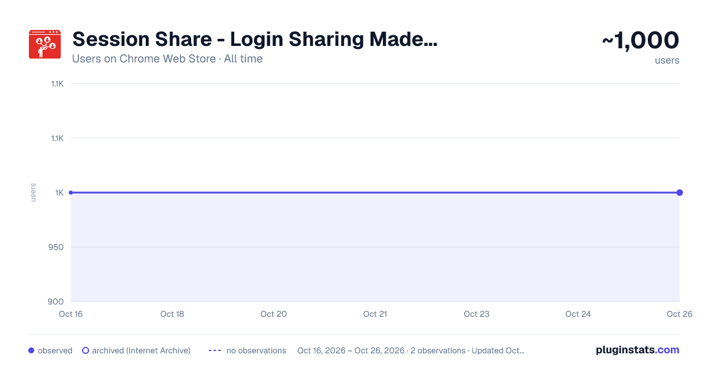
Task: Click the Oct 18 x-axis label
Action: tap(172, 314)
